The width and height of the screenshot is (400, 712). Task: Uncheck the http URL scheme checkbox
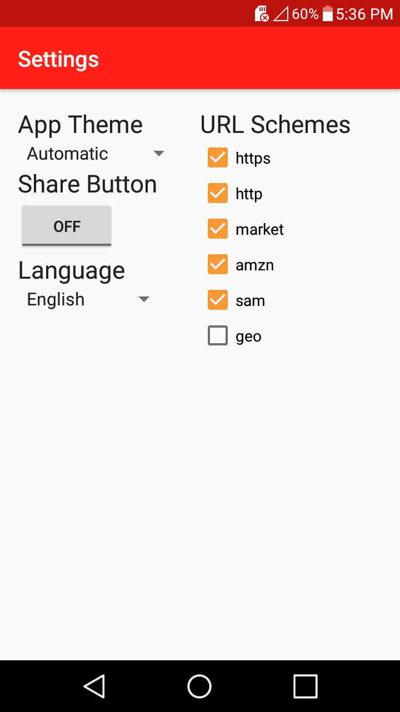[218, 194]
